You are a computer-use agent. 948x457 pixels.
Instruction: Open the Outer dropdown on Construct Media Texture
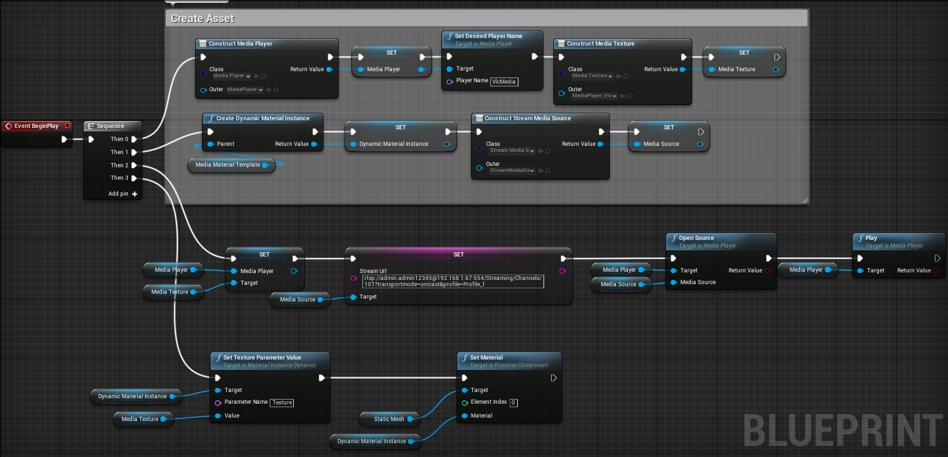coord(593,95)
